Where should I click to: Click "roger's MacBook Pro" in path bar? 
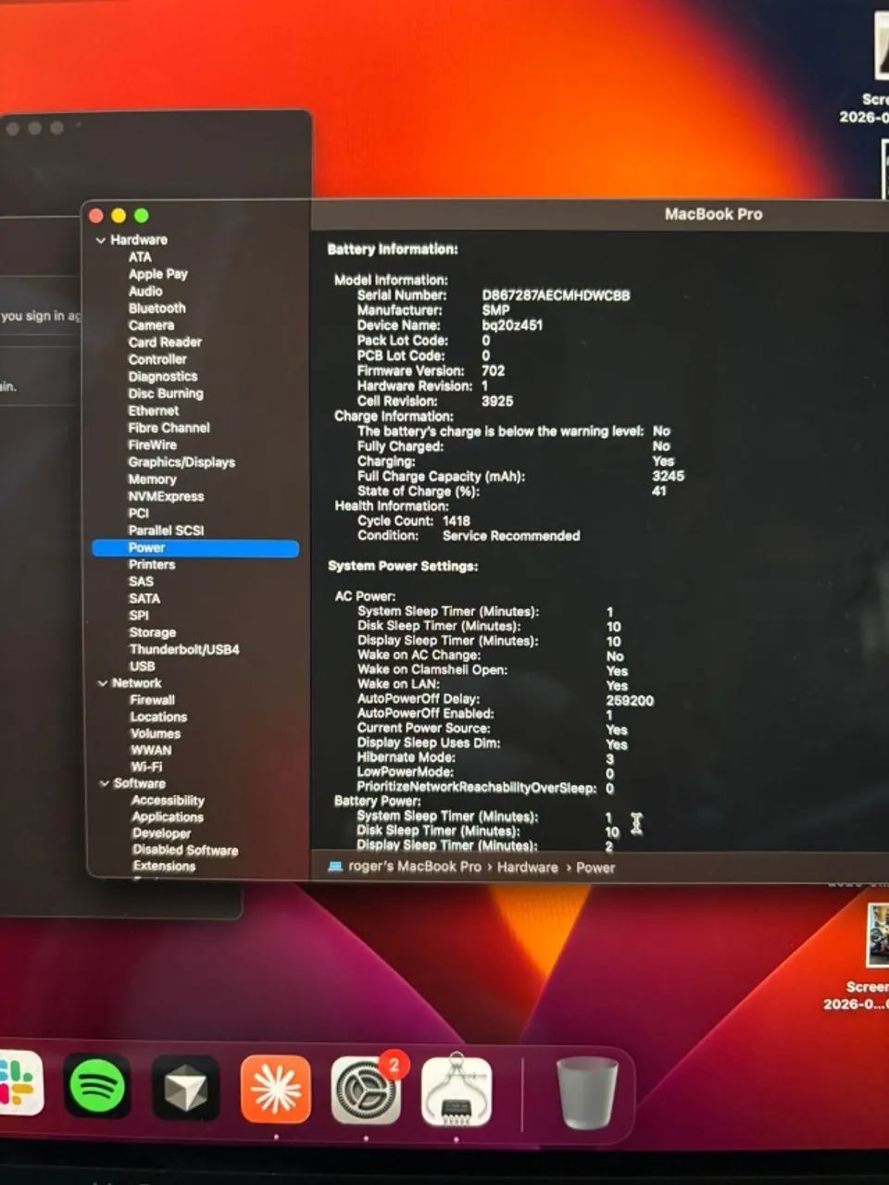(415, 867)
